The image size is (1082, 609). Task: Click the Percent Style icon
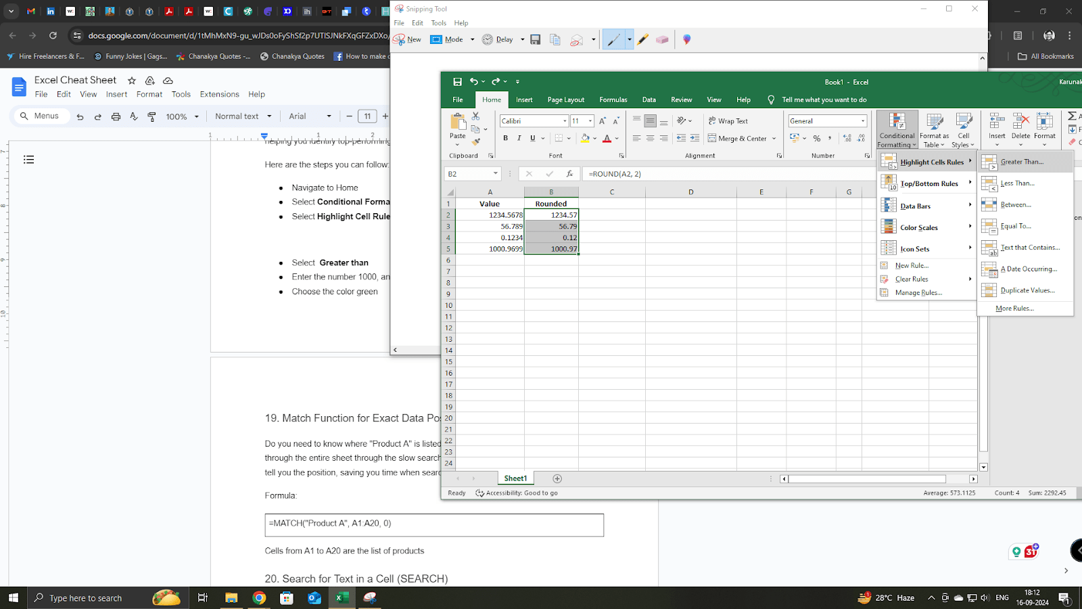816,137
